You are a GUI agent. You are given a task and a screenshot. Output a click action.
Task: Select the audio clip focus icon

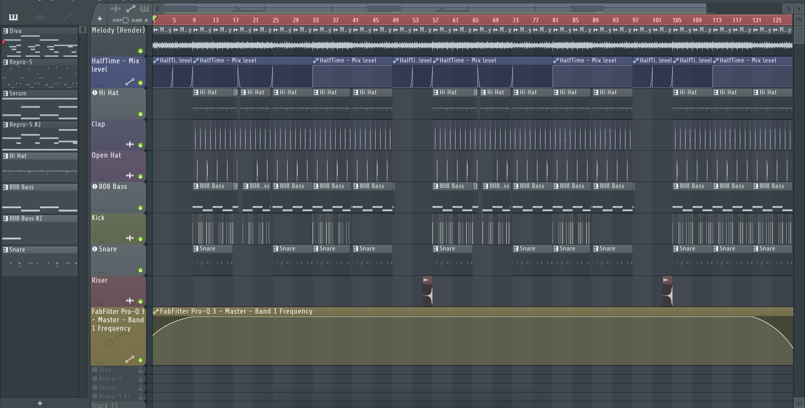116,8
